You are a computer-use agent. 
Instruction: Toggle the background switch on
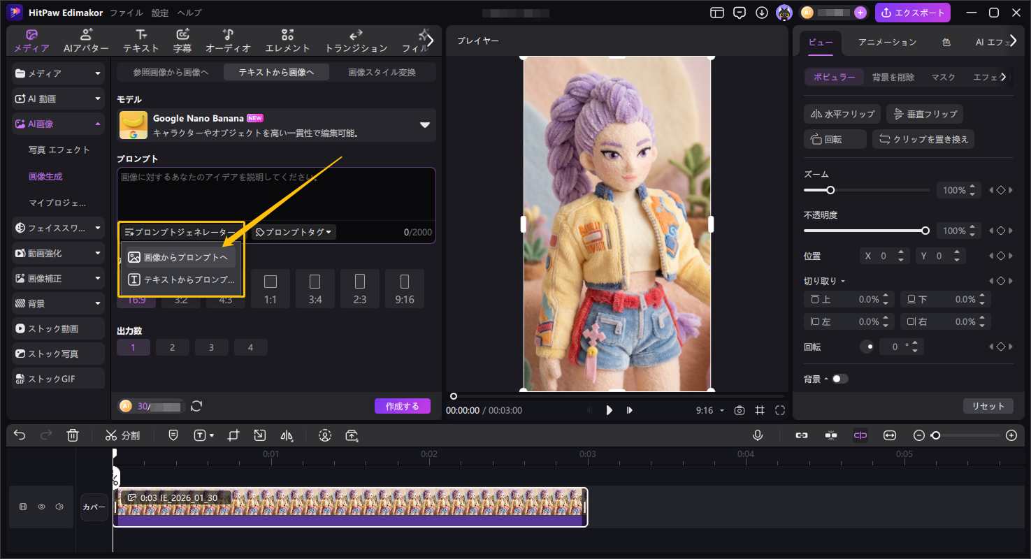pos(839,379)
